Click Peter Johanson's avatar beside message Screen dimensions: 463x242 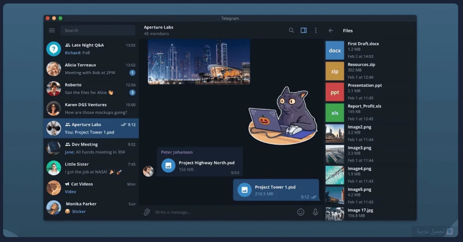tap(149, 171)
